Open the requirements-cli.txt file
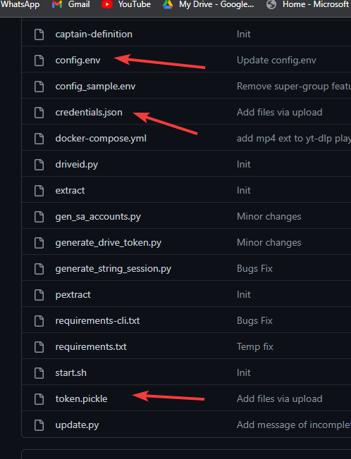Viewport: 351px width, 459px height. point(97,321)
